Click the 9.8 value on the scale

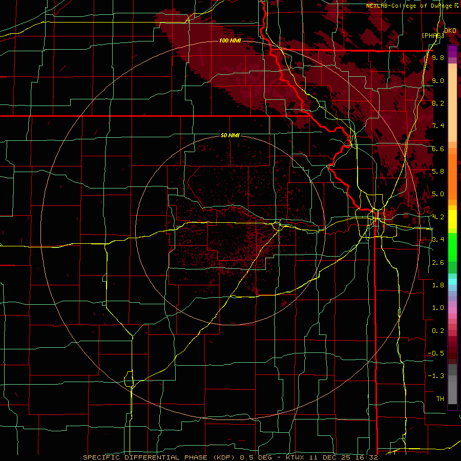(x=438, y=57)
